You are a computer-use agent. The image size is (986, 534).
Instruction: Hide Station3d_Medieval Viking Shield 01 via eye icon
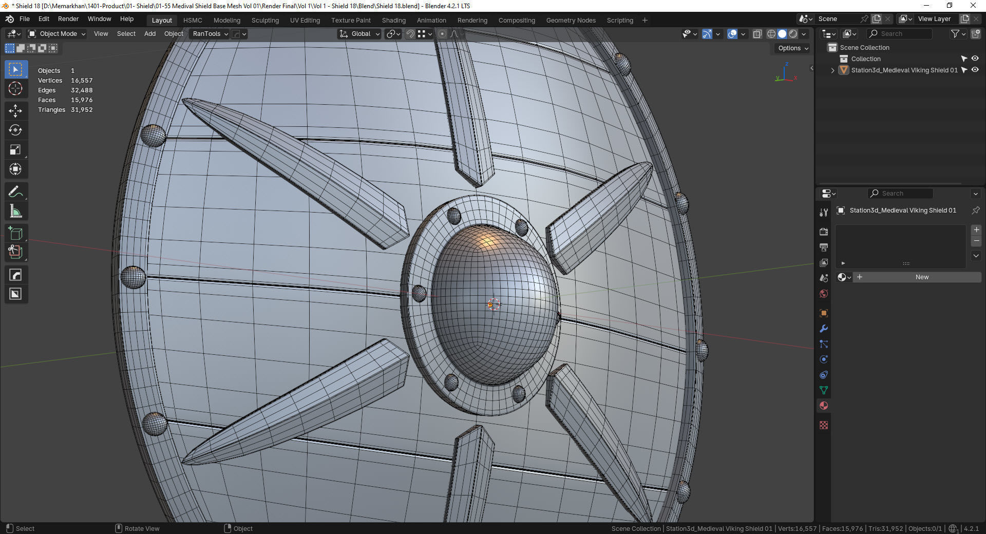click(975, 70)
